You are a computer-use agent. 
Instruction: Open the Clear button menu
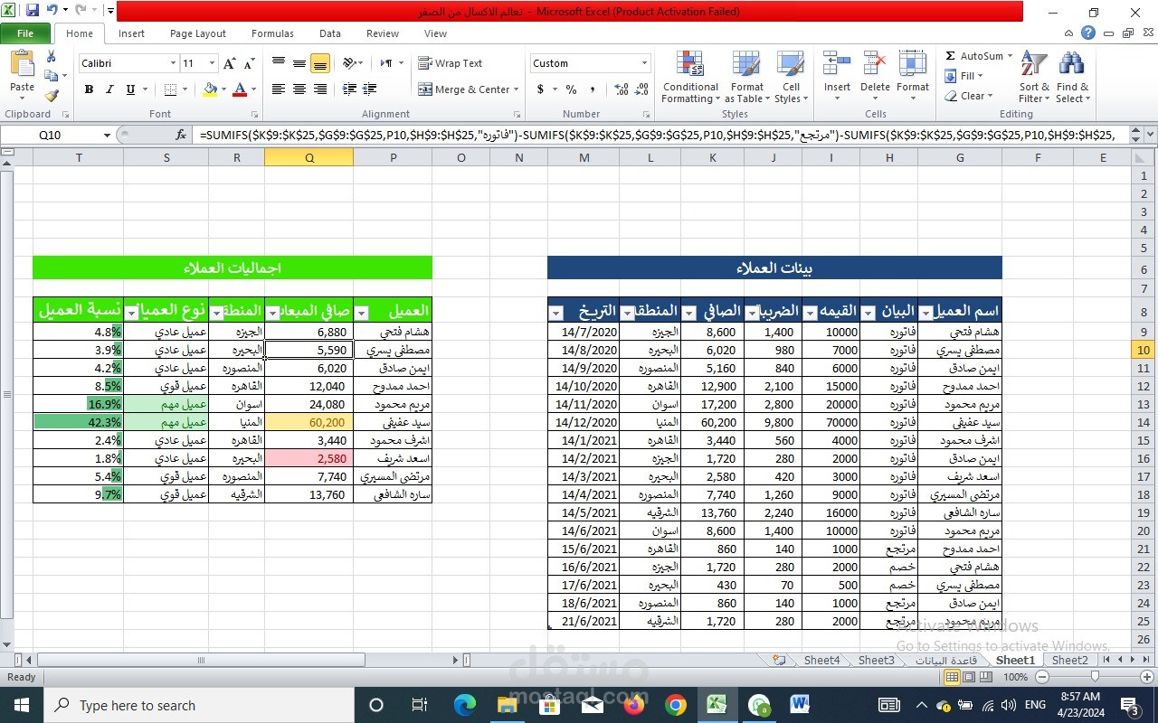(968, 96)
